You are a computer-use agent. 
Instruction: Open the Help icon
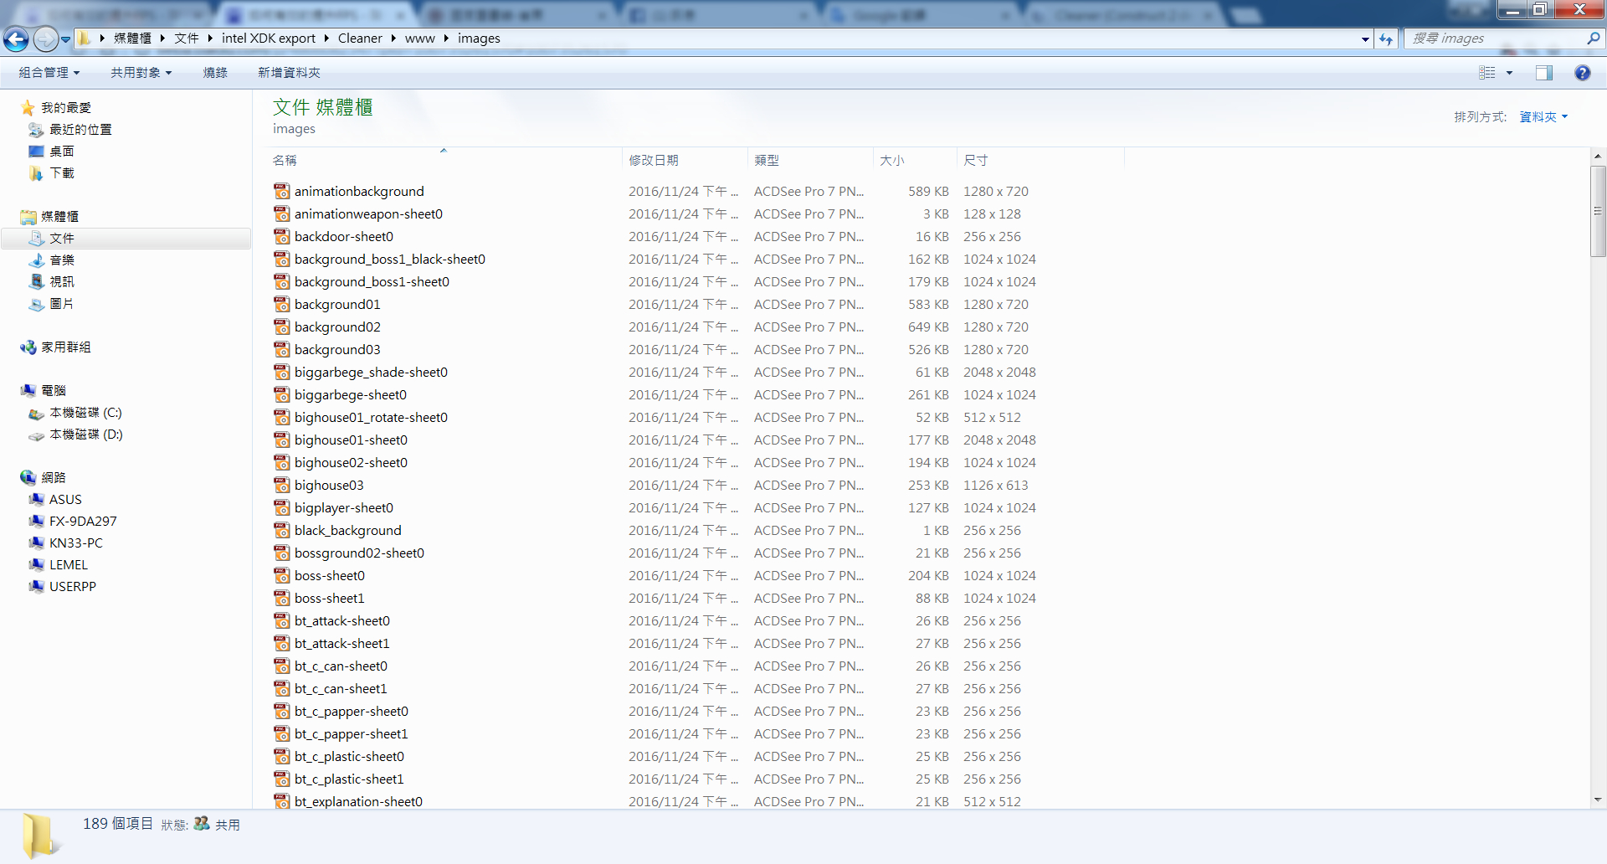point(1582,73)
